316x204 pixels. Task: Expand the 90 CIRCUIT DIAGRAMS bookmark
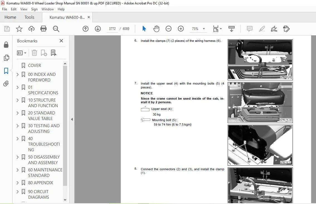[x=18, y=192]
